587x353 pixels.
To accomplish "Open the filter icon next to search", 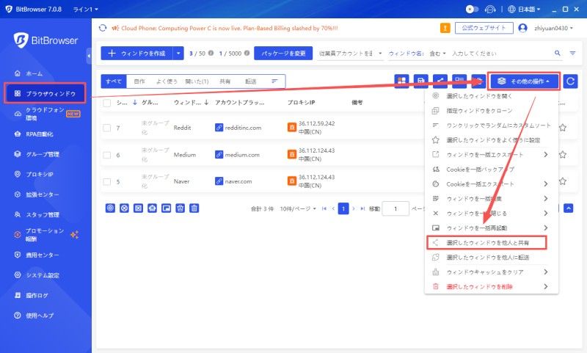I will coord(572,54).
